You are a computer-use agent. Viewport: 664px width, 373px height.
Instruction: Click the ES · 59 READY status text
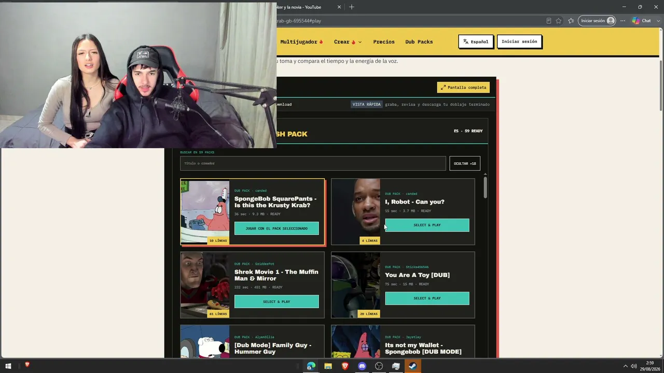(x=468, y=131)
